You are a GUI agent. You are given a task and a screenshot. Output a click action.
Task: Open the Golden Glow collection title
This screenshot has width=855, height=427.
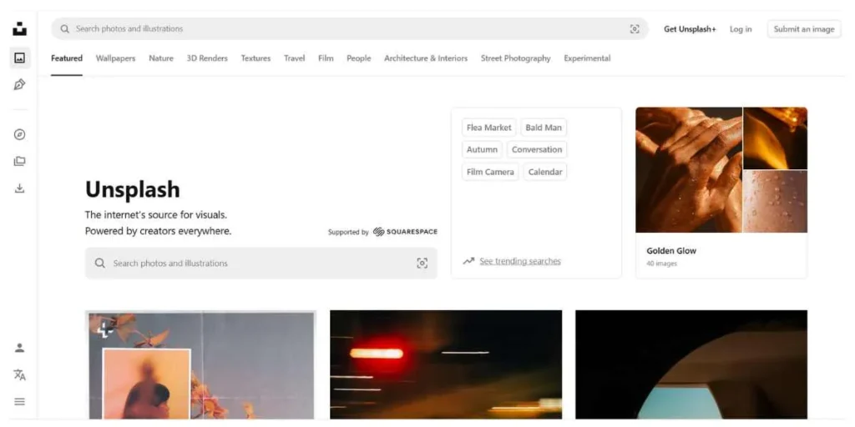(x=671, y=251)
